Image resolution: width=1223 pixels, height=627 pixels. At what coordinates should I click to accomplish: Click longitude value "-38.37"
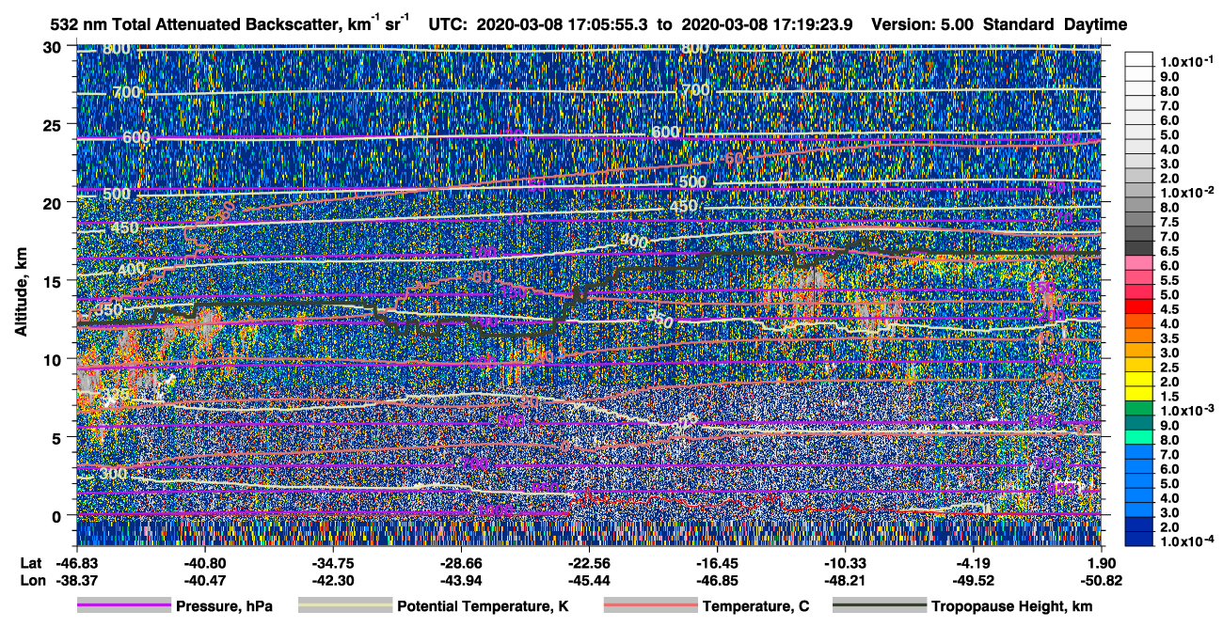point(75,580)
